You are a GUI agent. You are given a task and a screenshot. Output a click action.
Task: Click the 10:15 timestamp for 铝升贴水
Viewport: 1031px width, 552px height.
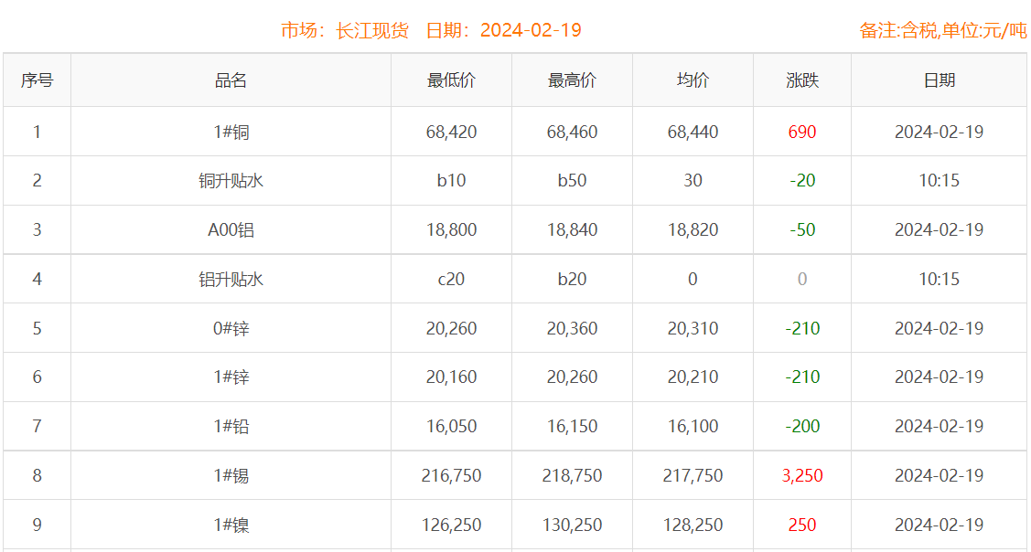[x=940, y=279]
